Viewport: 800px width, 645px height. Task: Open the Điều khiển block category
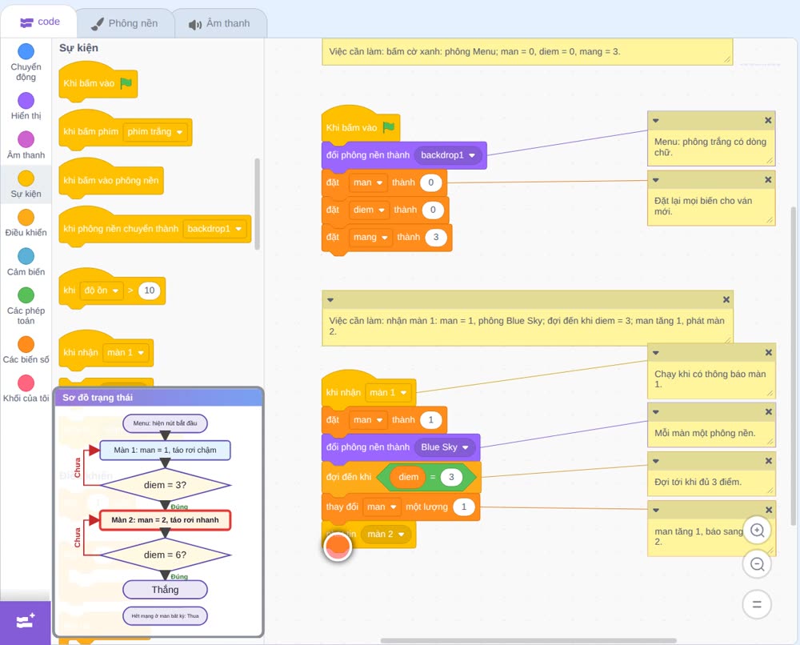coord(26,223)
